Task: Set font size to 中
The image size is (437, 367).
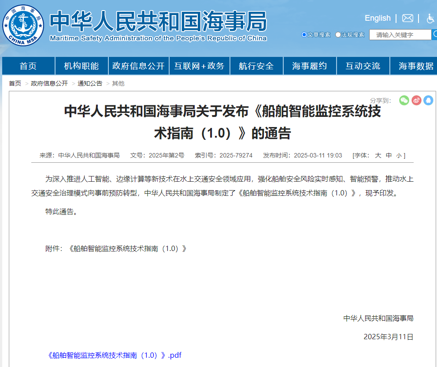Action: coord(389,155)
